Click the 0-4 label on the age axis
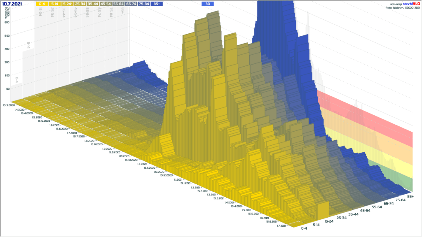This screenshot has width=422, height=237. 304,228
